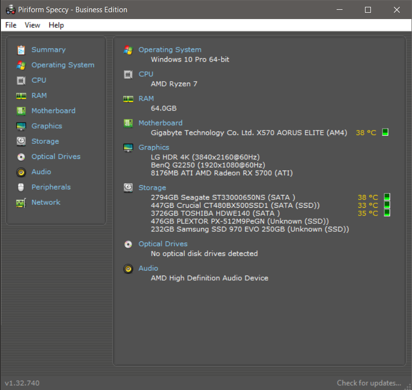Click the TOSHIBA 35 °C temperature value
Viewport: 412px width, 390px height.
pyautogui.click(x=368, y=214)
